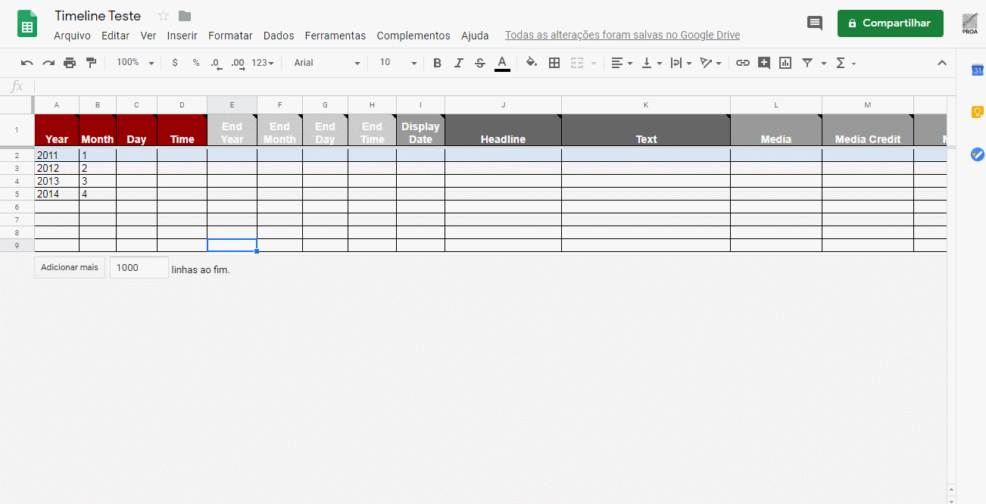The height and width of the screenshot is (504, 986).
Task: Click the Insert chart icon
Action: 785,63
